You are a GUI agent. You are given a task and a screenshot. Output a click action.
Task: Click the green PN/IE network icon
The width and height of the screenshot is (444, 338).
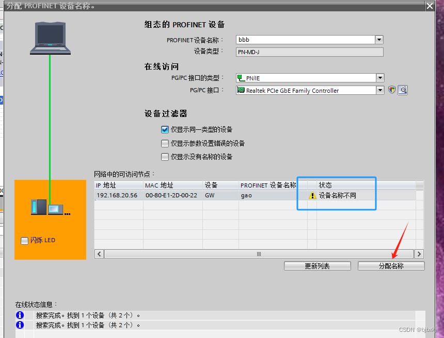click(x=241, y=78)
